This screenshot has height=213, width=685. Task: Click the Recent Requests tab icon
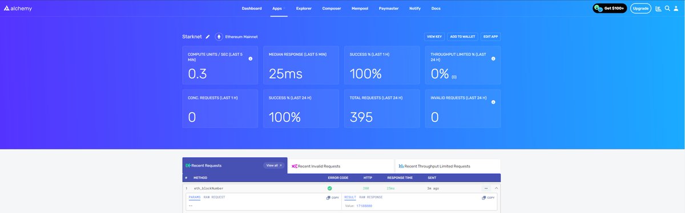pyautogui.click(x=188, y=166)
